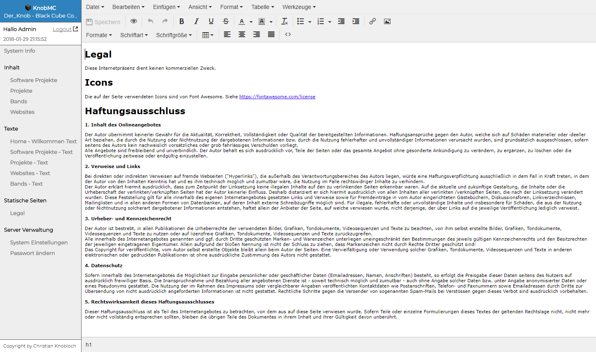Click the insert link icon
The height and width of the screenshot is (352, 596).
[373, 21]
